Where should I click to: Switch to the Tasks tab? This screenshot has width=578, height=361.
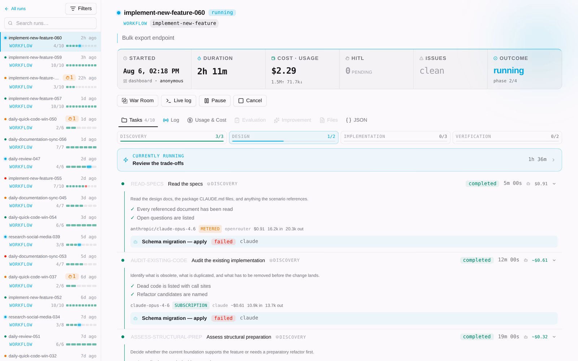138,120
